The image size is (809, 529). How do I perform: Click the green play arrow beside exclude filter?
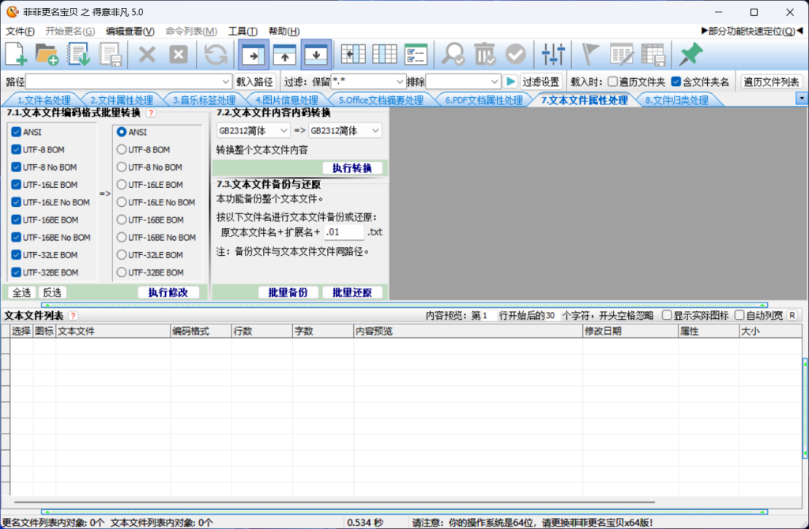[x=511, y=81]
